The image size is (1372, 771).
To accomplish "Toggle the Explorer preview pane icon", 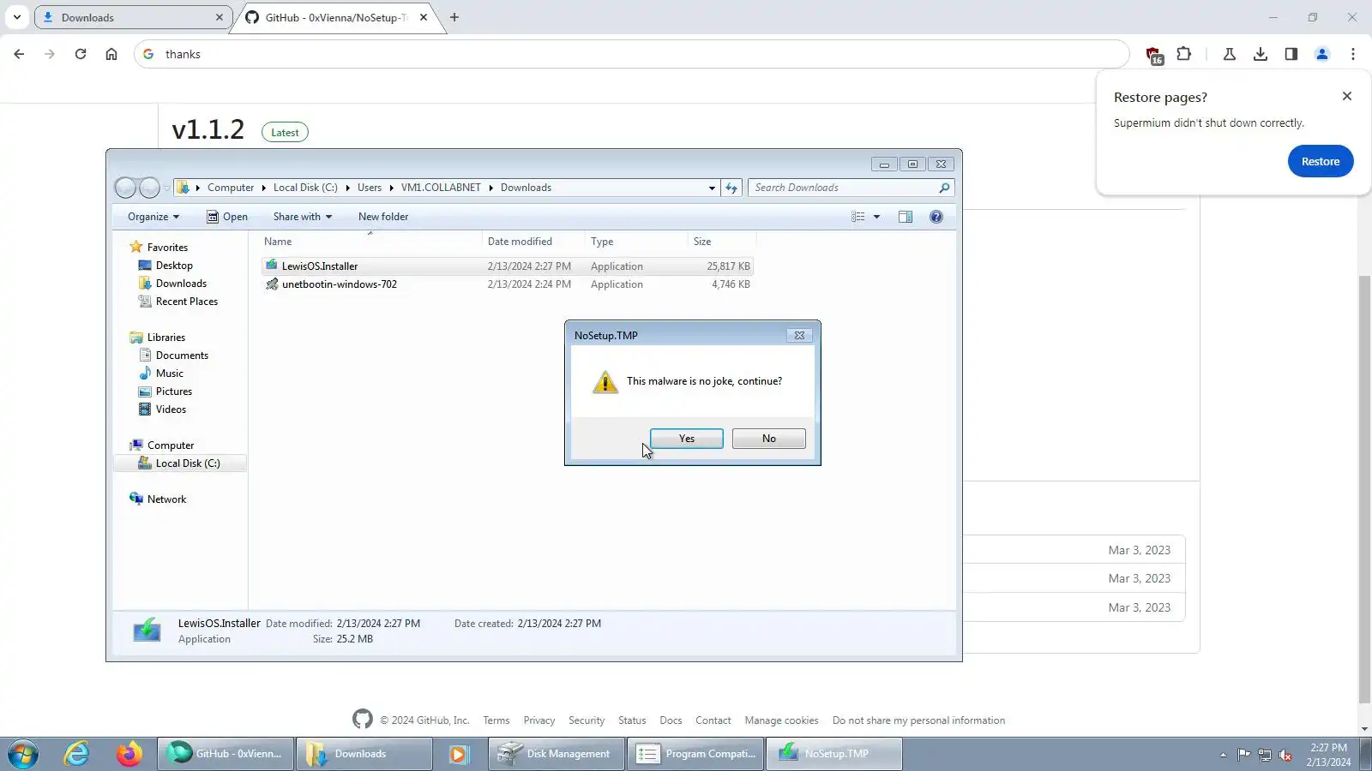I will [905, 217].
